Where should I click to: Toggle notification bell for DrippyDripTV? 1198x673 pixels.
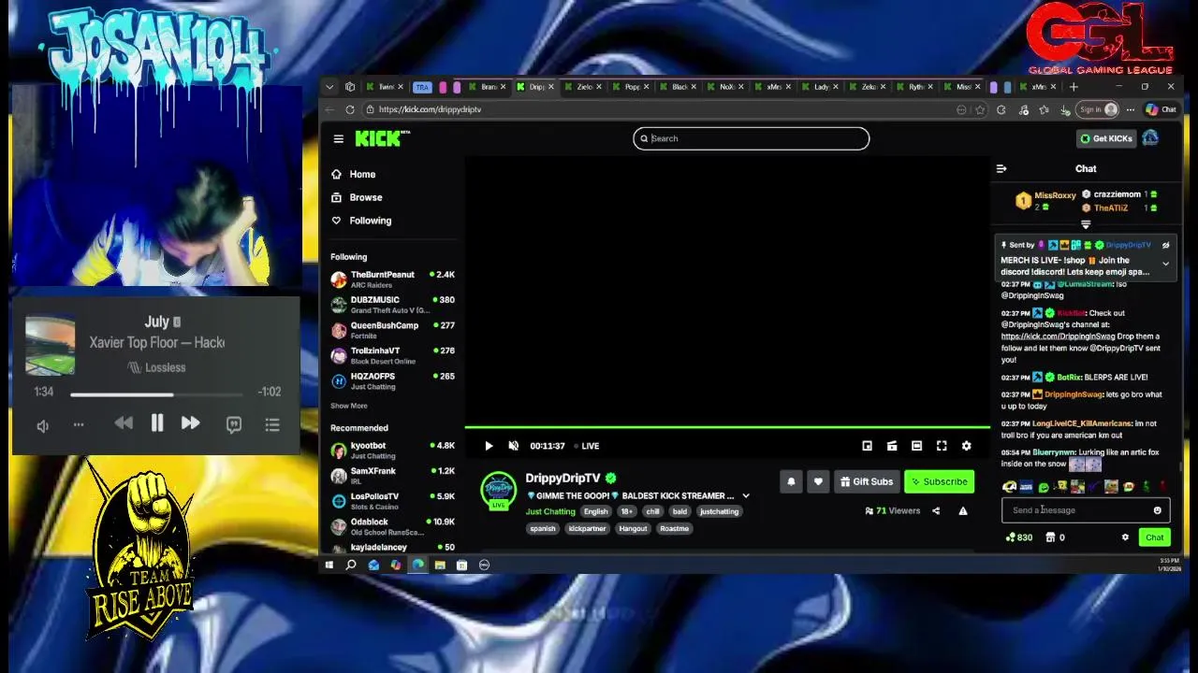click(791, 481)
